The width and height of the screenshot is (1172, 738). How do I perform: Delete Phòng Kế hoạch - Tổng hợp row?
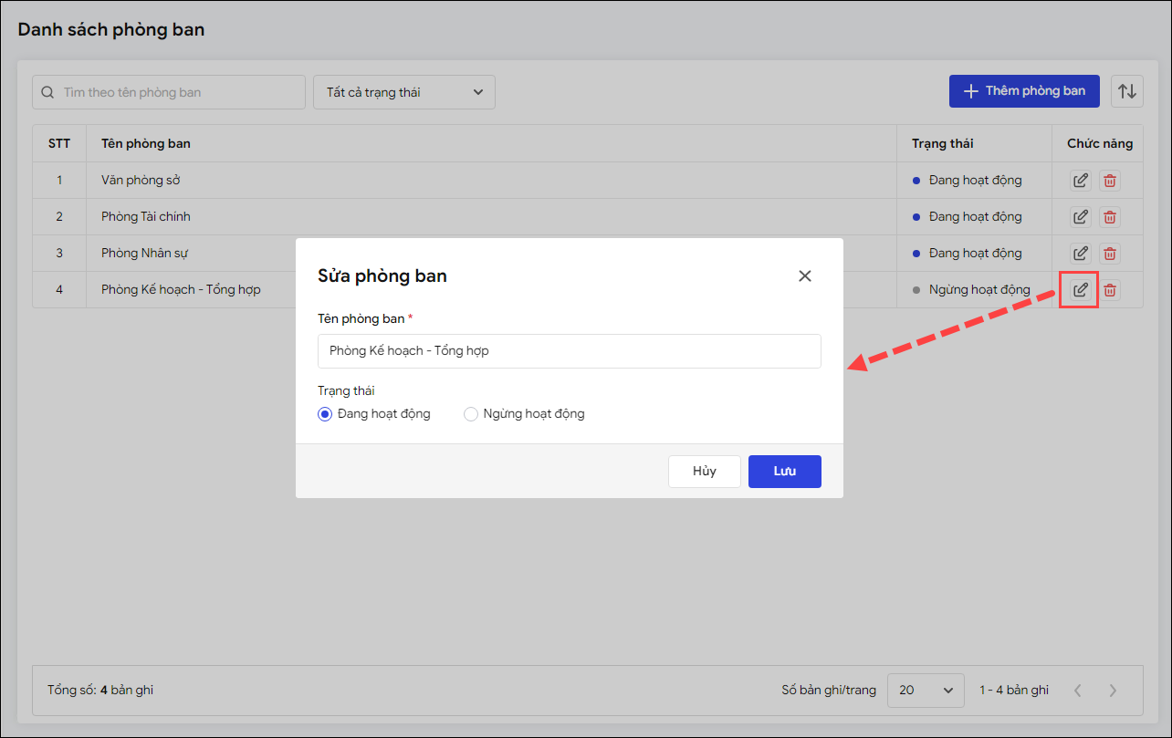[x=1110, y=290]
